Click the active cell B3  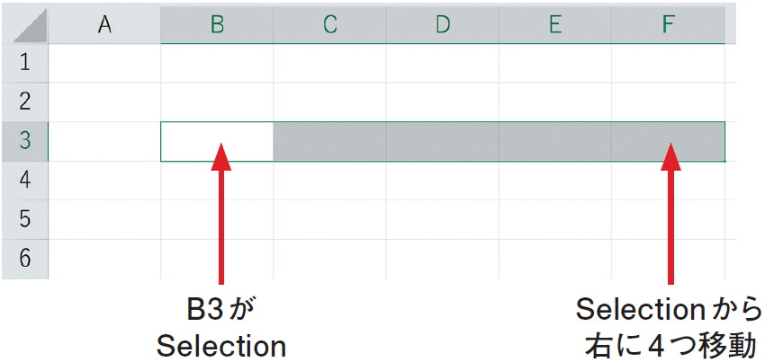click(217, 141)
